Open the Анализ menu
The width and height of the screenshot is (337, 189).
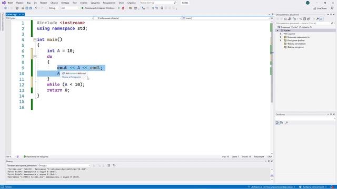tap(84, 3)
